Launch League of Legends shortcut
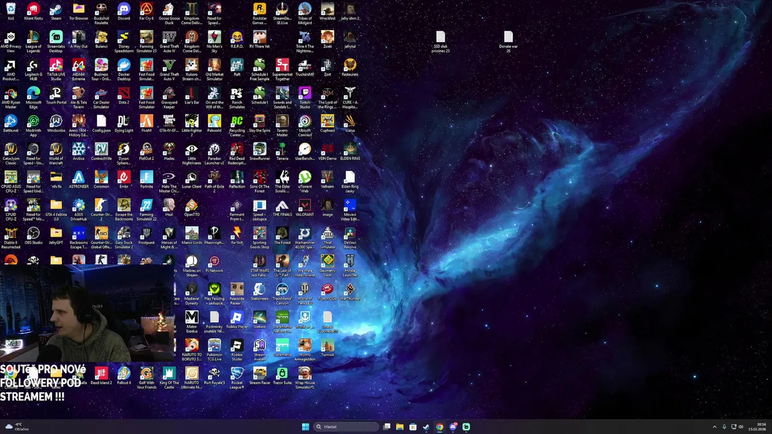Image resolution: width=772 pixels, height=434 pixels. pos(33,42)
